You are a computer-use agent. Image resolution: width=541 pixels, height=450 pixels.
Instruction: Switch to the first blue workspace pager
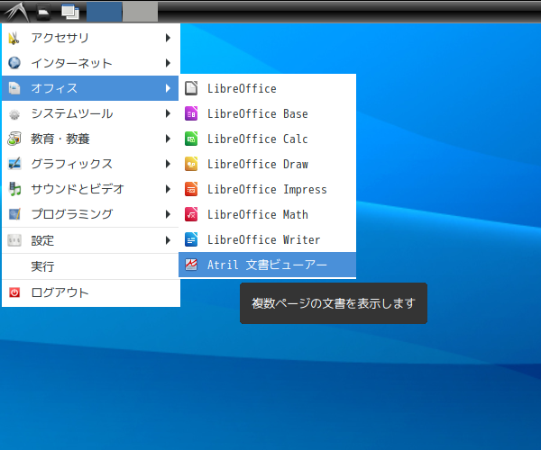[104, 12]
